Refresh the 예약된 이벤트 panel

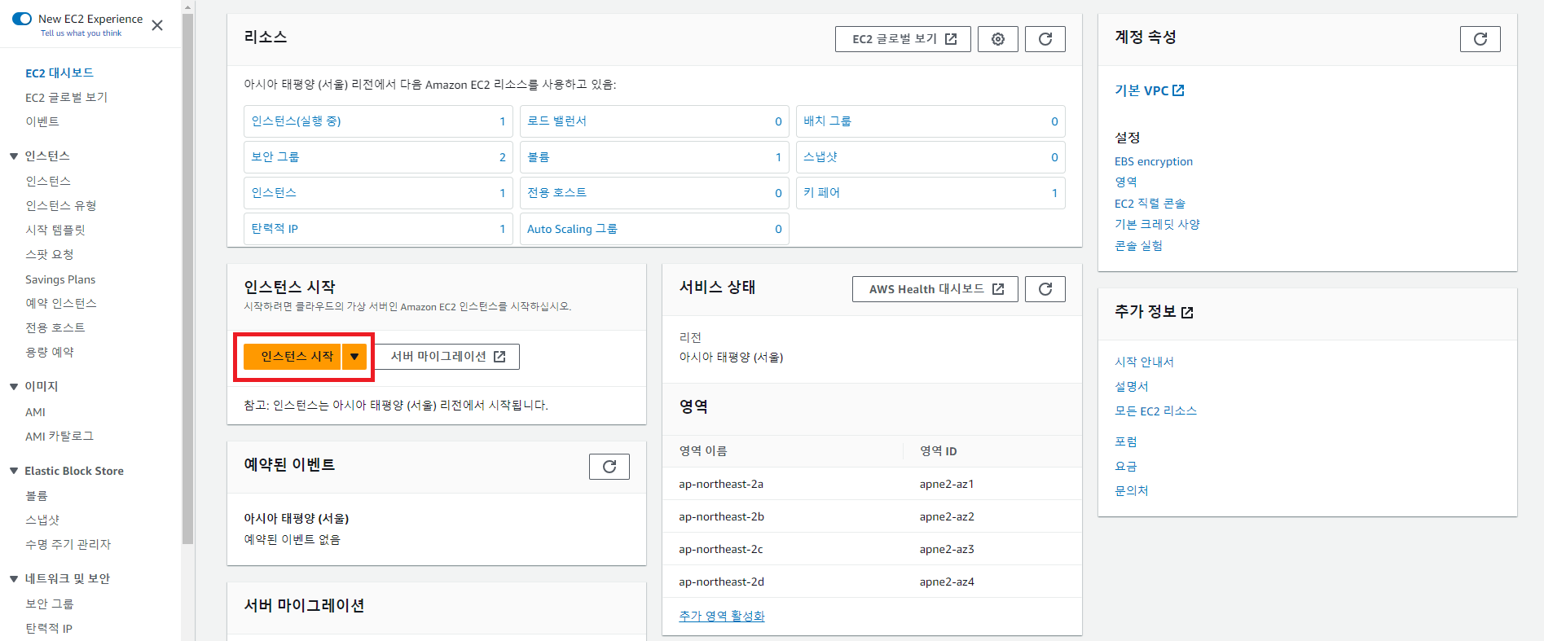pyautogui.click(x=609, y=467)
